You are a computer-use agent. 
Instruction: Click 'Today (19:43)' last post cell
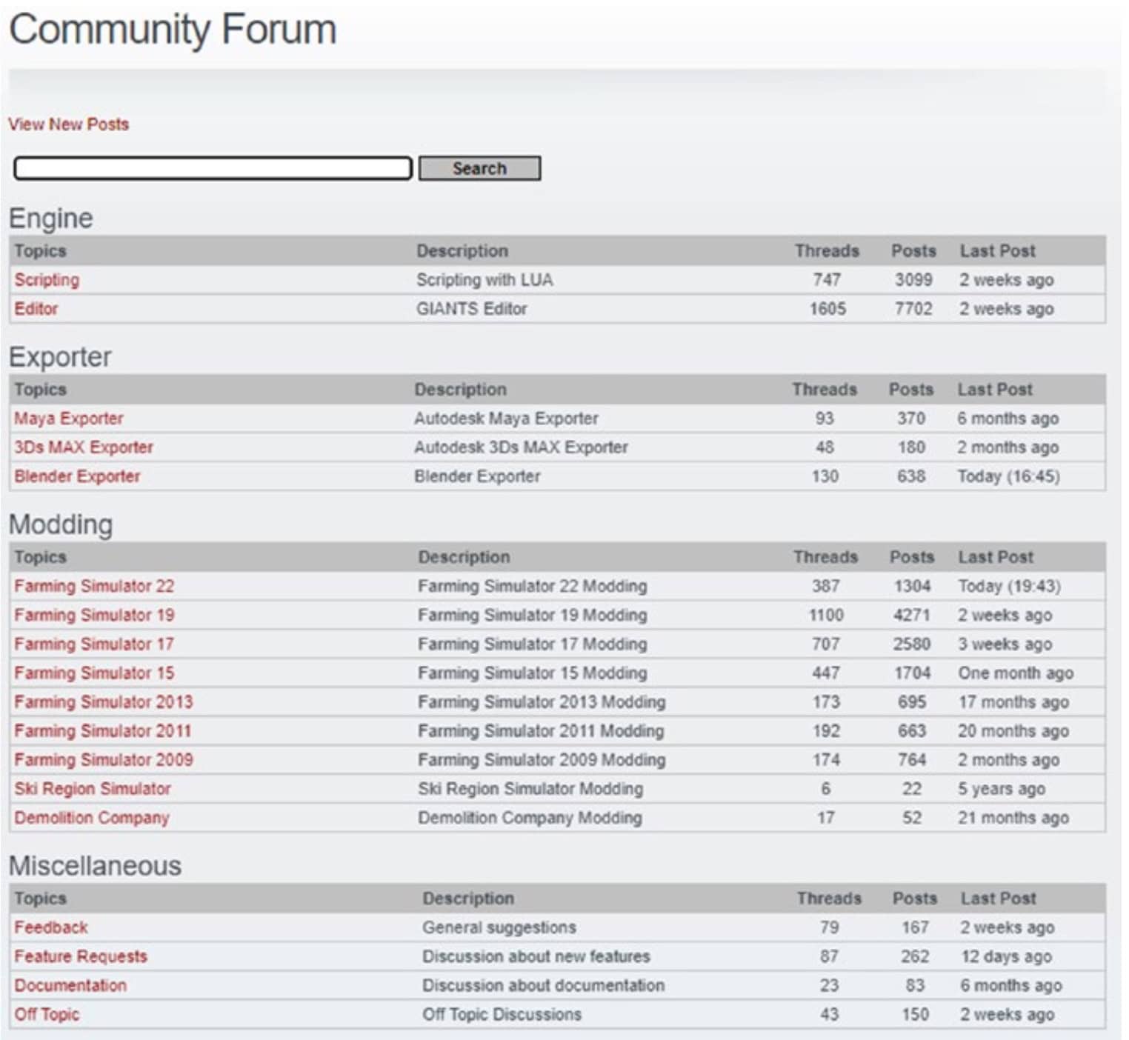(1009, 586)
